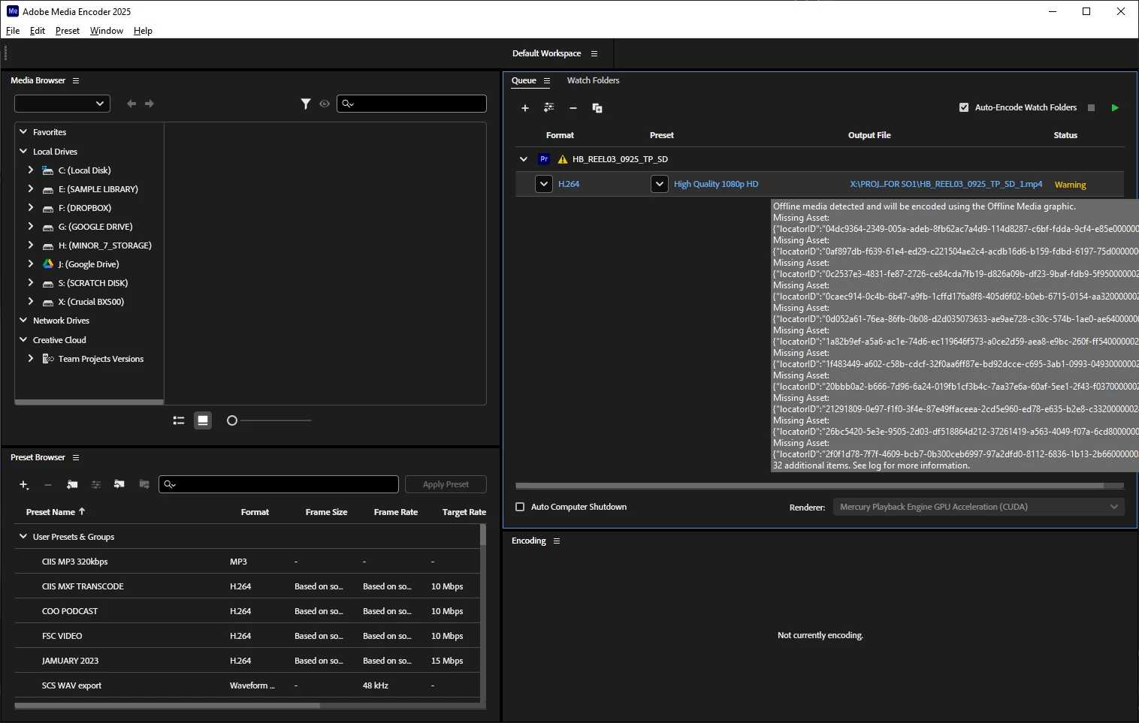This screenshot has width=1139, height=723.
Task: Create new preset with plus icon
Action: [x=24, y=485]
